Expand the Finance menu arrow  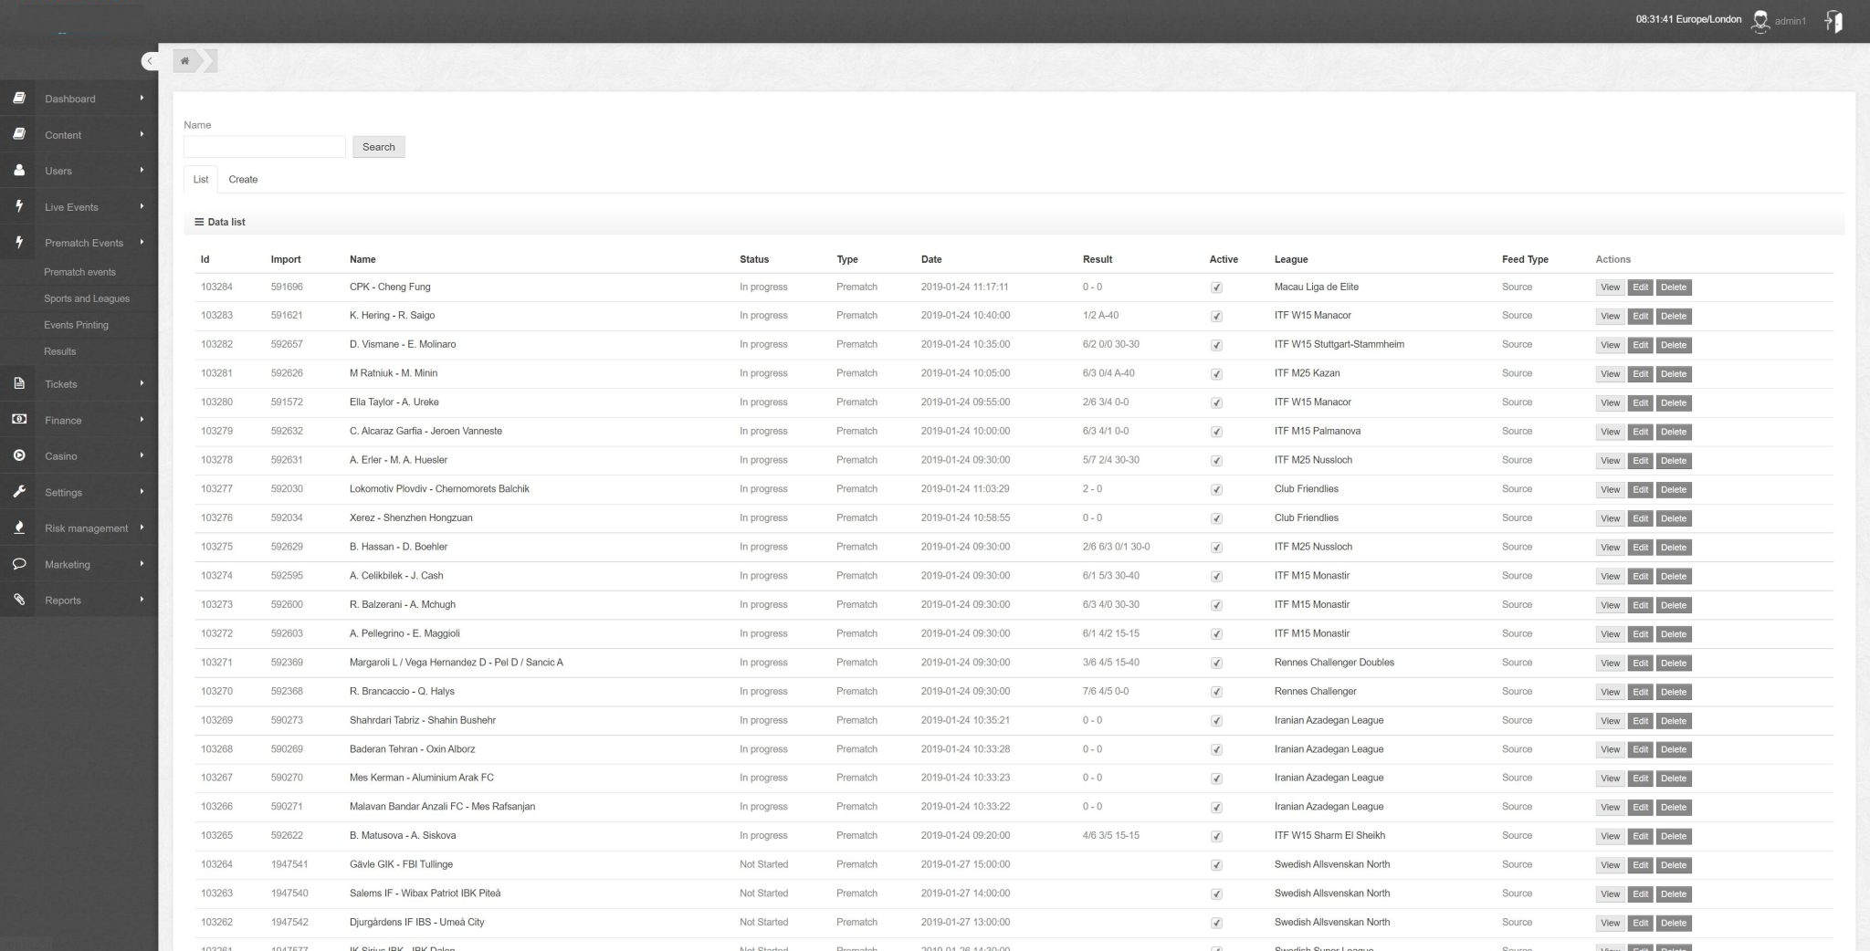[142, 419]
